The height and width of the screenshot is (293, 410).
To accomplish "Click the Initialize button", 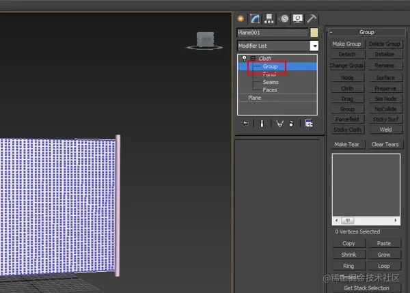I will 384,55.
